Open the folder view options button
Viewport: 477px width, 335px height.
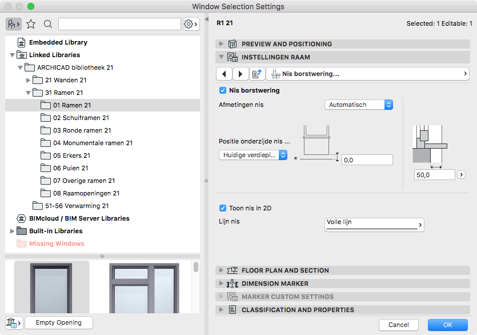click(14, 24)
